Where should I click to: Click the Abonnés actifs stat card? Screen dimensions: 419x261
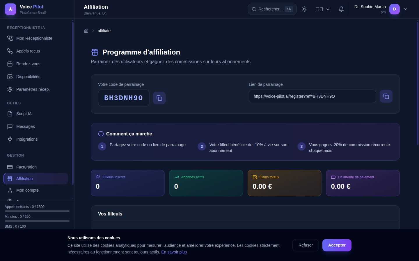click(x=206, y=183)
